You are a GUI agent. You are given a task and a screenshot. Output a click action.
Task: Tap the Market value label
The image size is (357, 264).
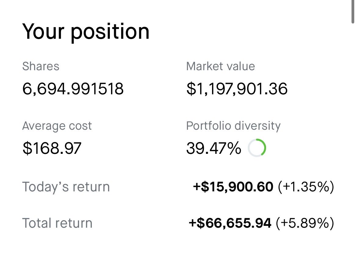pos(220,67)
